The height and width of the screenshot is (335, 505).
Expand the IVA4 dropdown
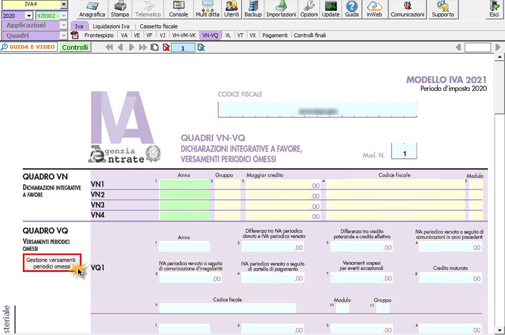(x=63, y=4)
